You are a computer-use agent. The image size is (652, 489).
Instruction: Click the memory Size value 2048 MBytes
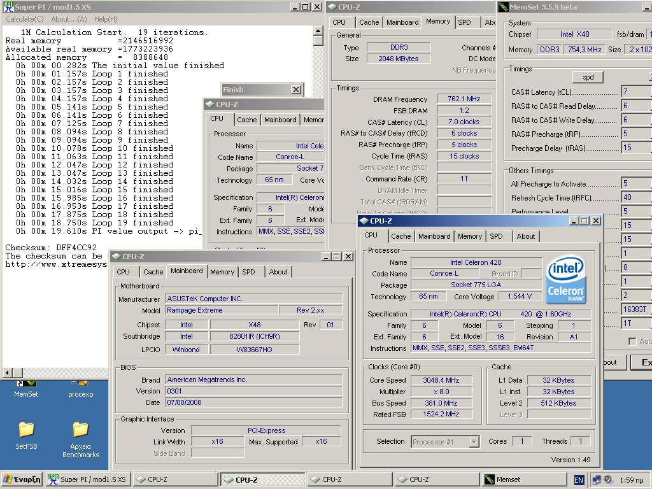[399, 59]
